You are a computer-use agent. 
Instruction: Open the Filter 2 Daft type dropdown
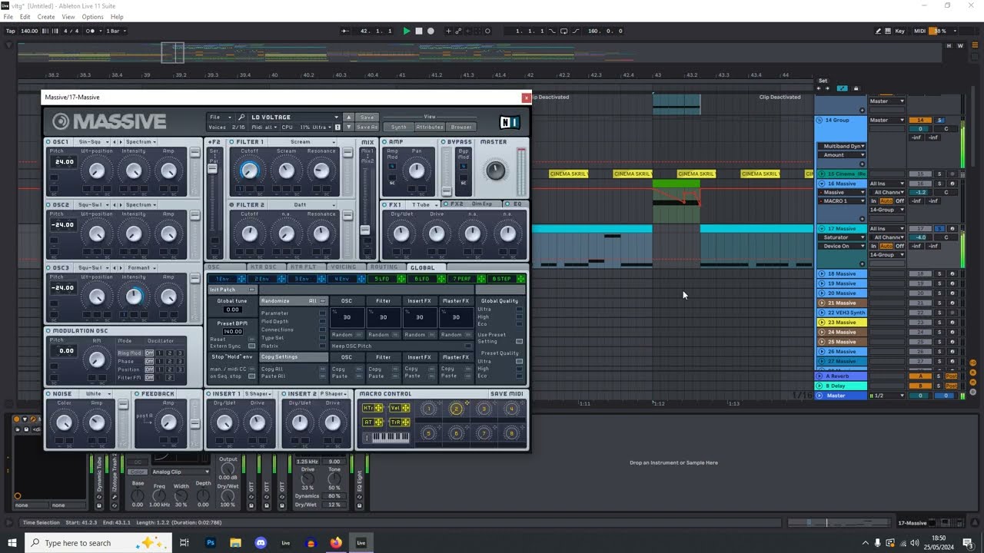click(x=302, y=205)
